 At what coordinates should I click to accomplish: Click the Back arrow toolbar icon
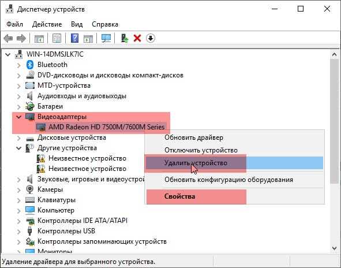(x=8, y=39)
